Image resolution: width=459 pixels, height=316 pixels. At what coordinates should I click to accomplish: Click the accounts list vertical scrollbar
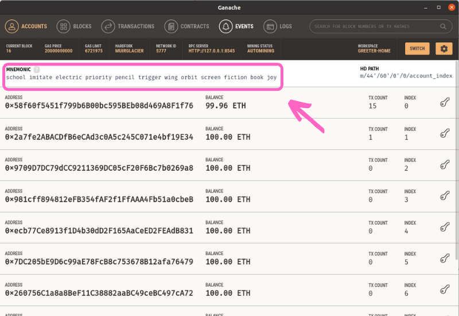457,160
